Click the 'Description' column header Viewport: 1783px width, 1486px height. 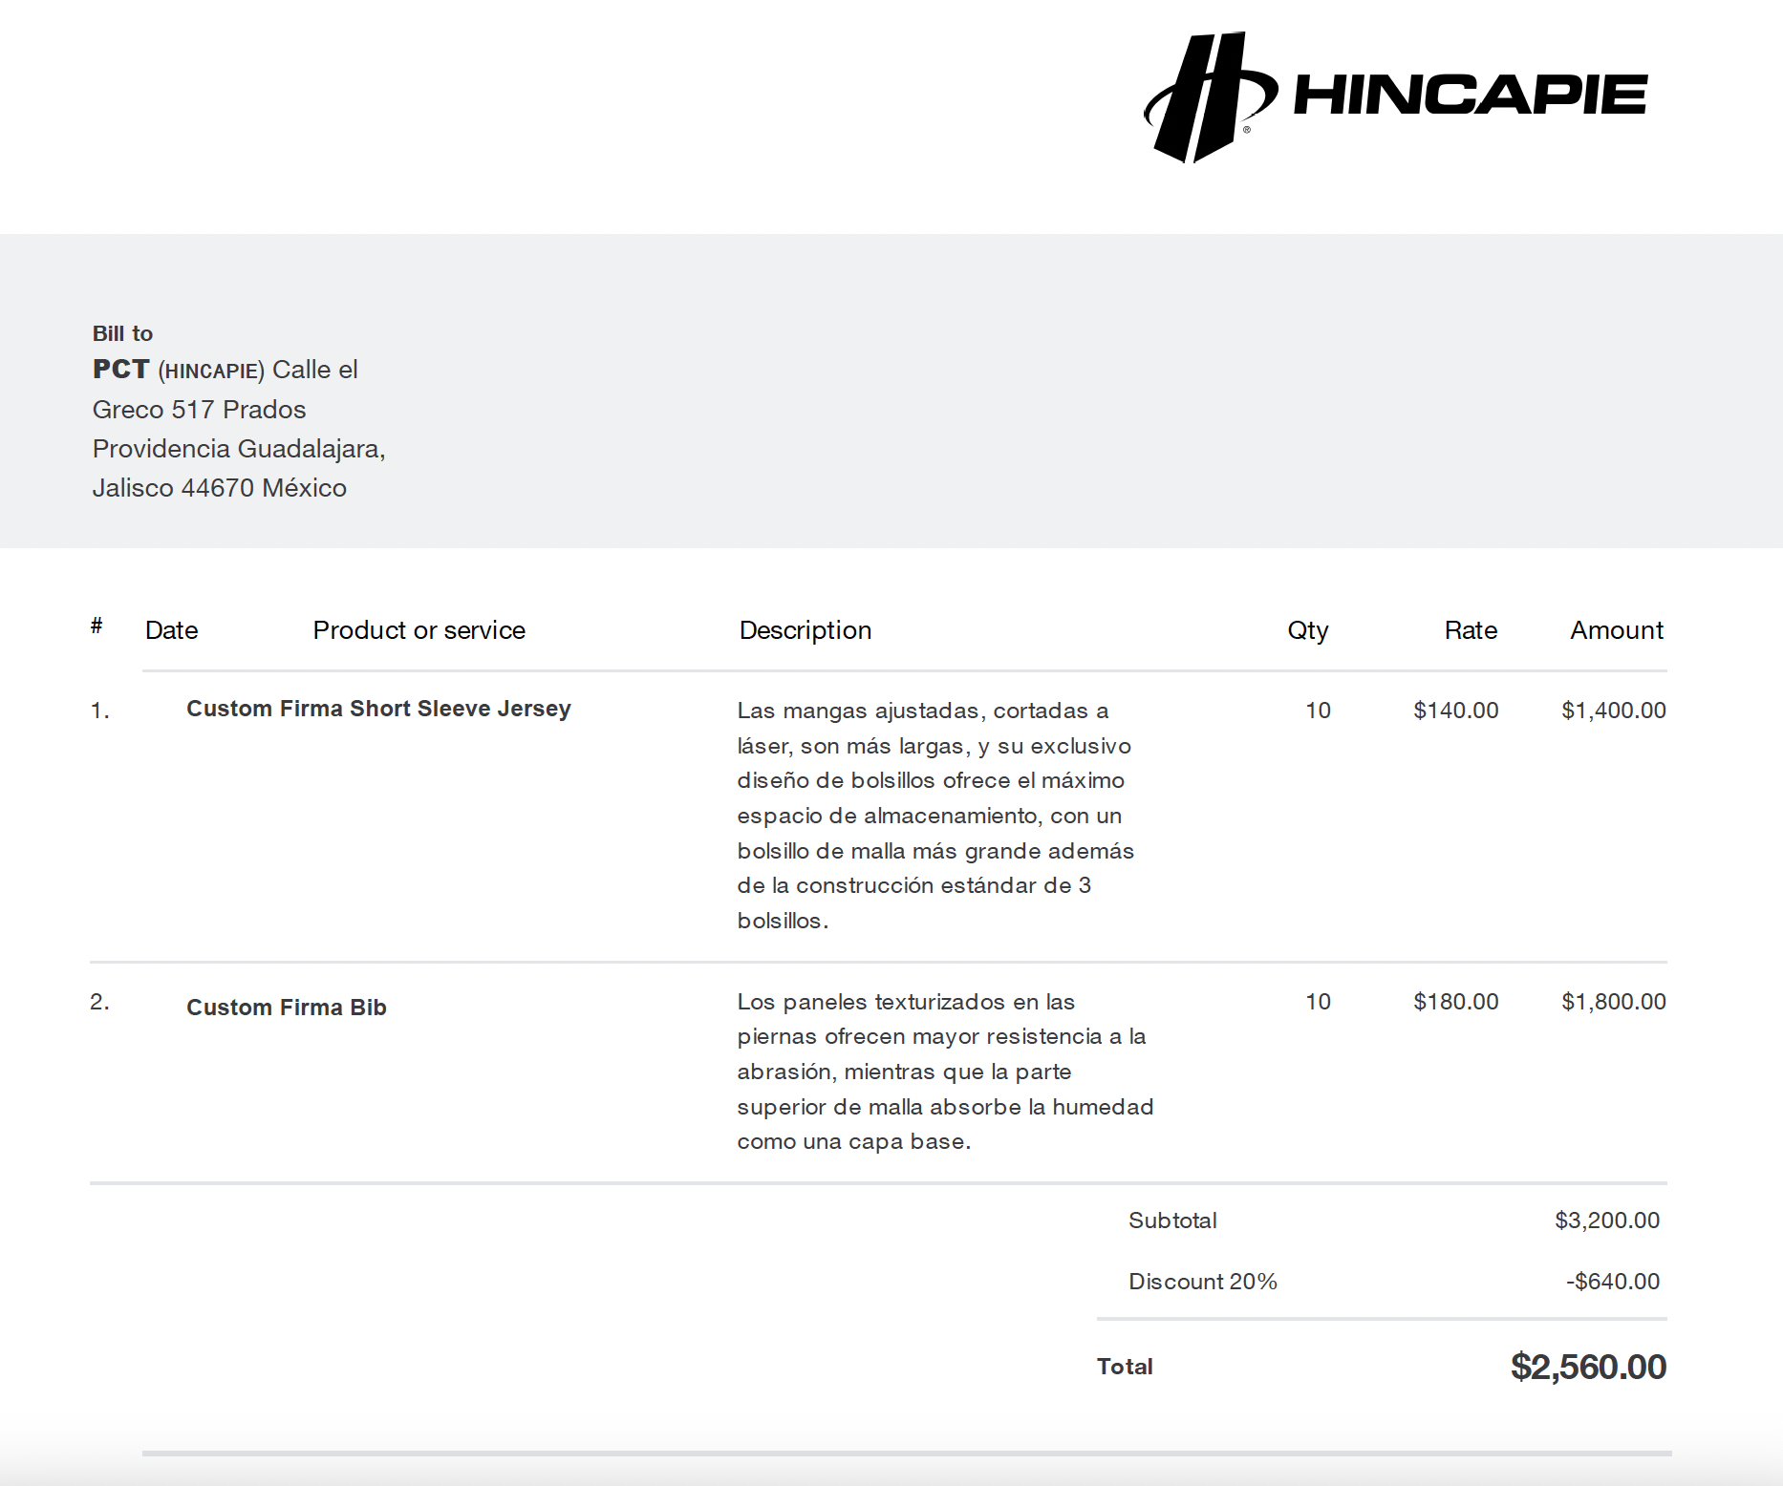(x=806, y=630)
